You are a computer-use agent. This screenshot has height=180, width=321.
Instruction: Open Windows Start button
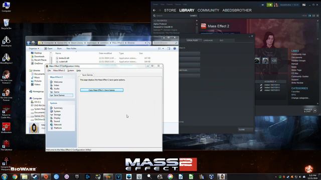[x=5, y=176]
